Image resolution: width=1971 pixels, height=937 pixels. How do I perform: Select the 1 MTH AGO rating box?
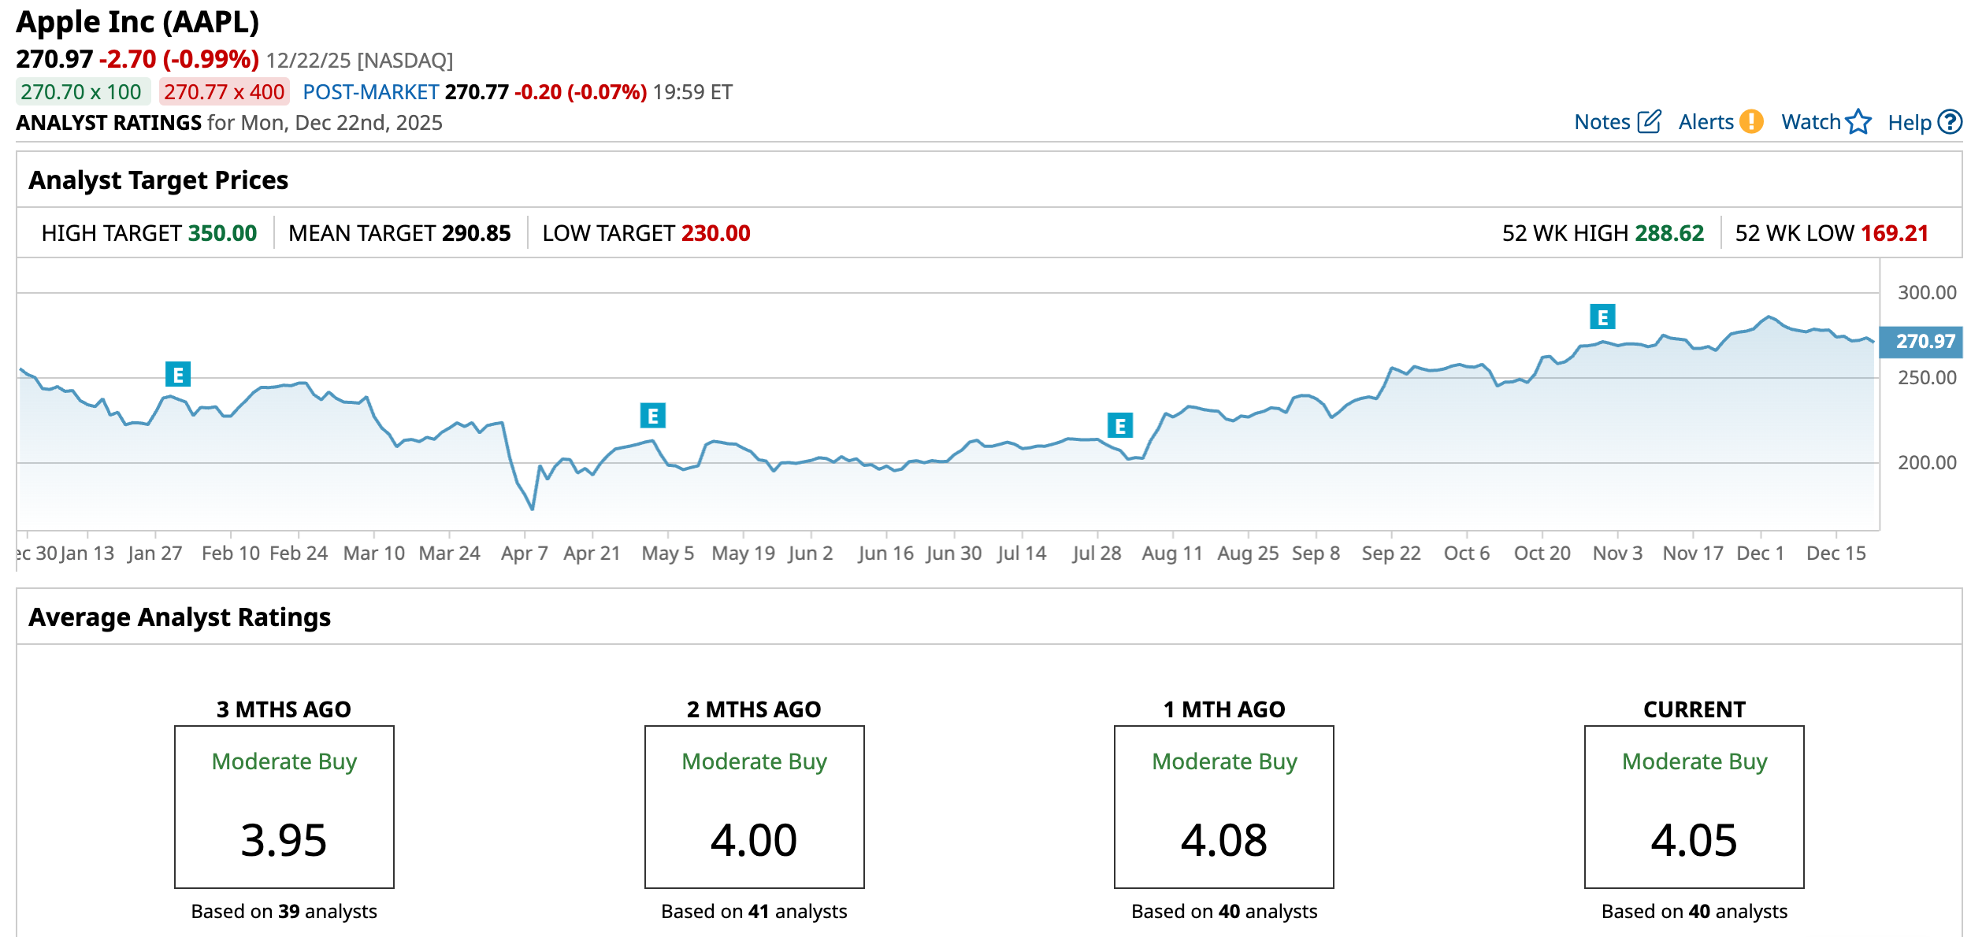pyautogui.click(x=1223, y=806)
